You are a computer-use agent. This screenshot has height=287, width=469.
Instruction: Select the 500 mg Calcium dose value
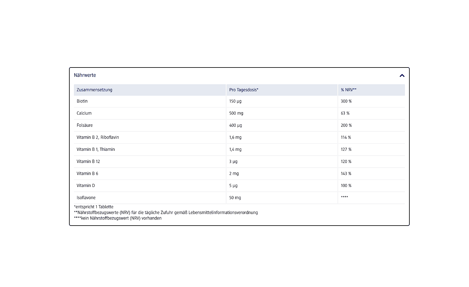(236, 113)
